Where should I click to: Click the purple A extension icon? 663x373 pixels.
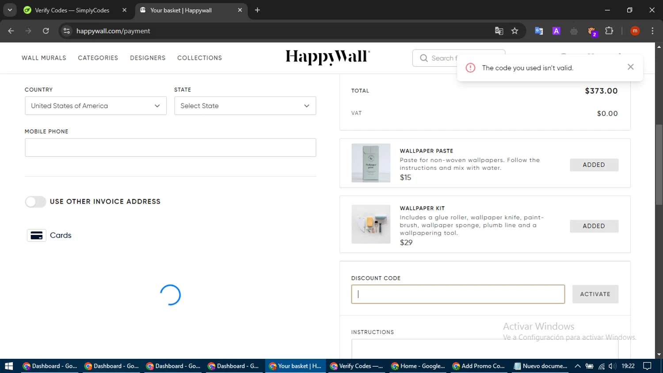point(556,31)
